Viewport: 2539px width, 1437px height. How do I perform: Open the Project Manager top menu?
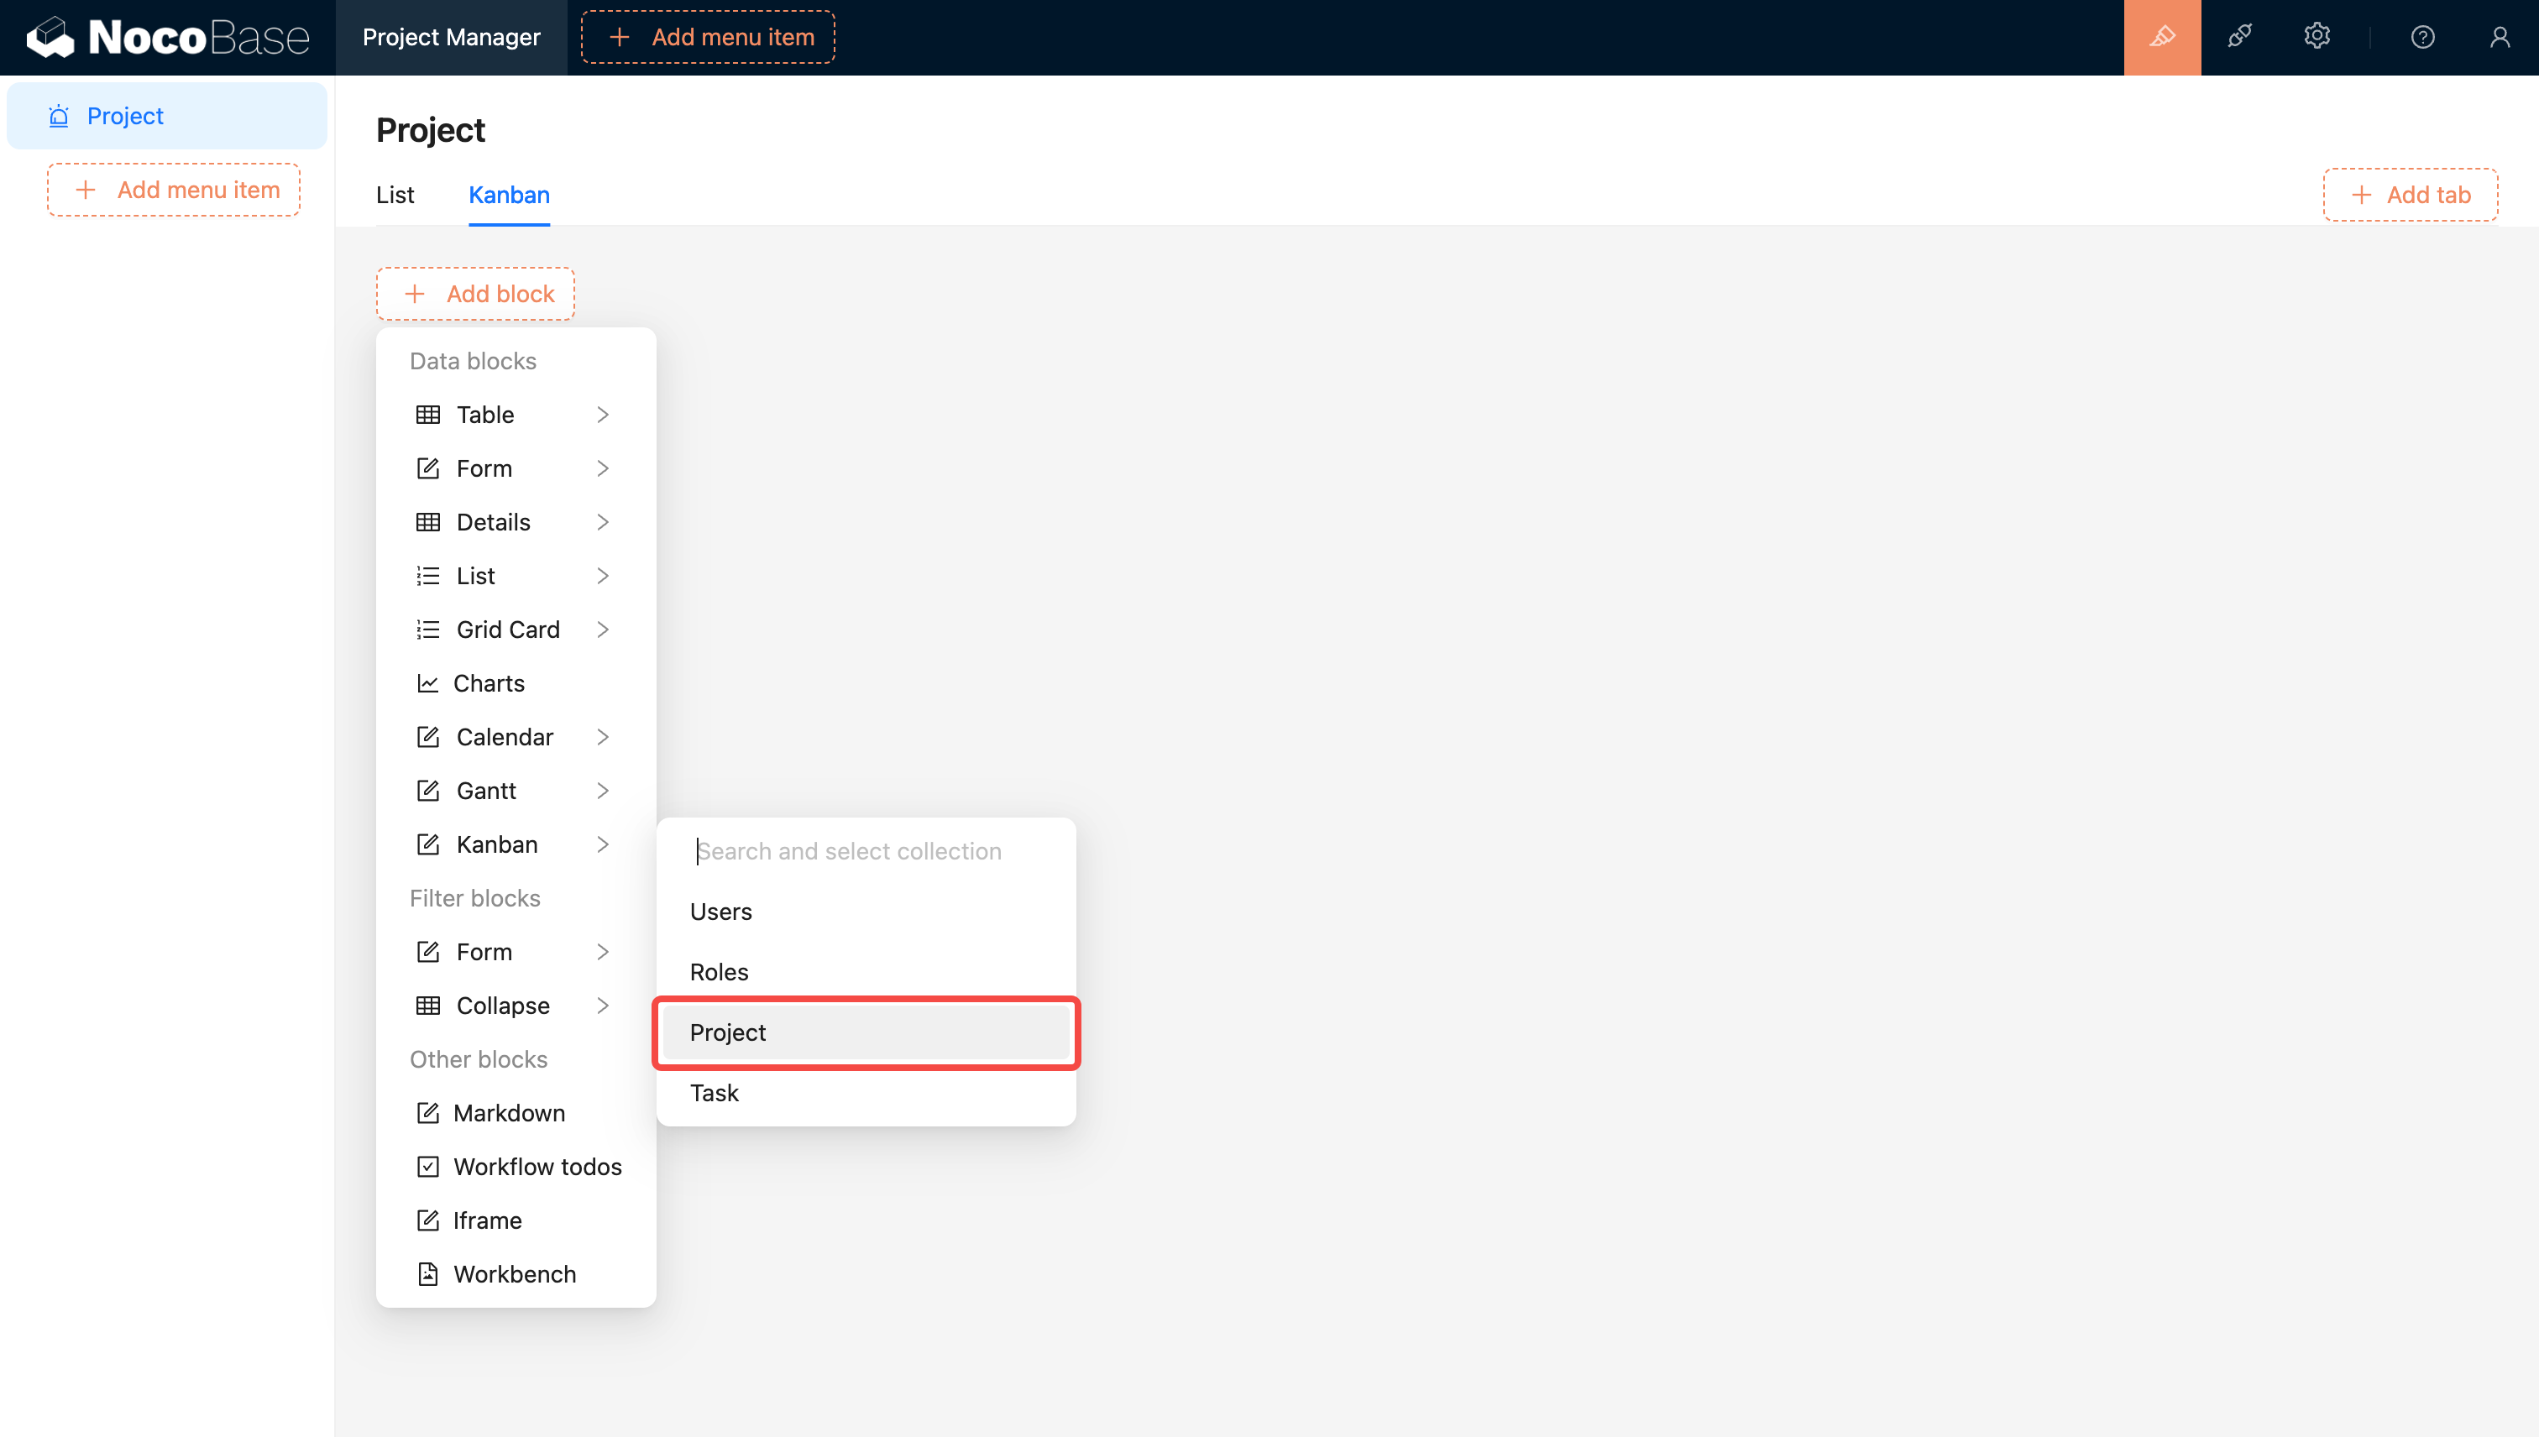point(451,38)
